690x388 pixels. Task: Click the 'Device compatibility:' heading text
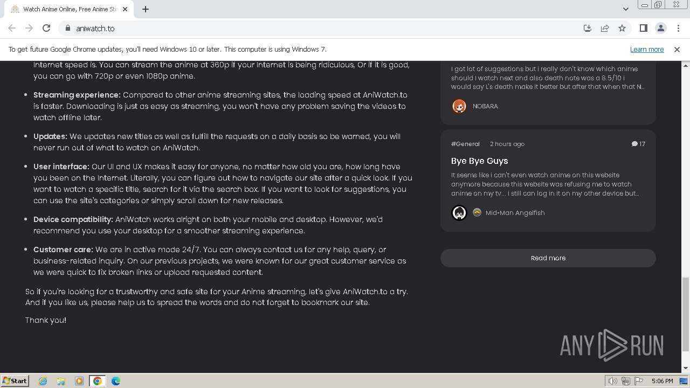coord(73,219)
